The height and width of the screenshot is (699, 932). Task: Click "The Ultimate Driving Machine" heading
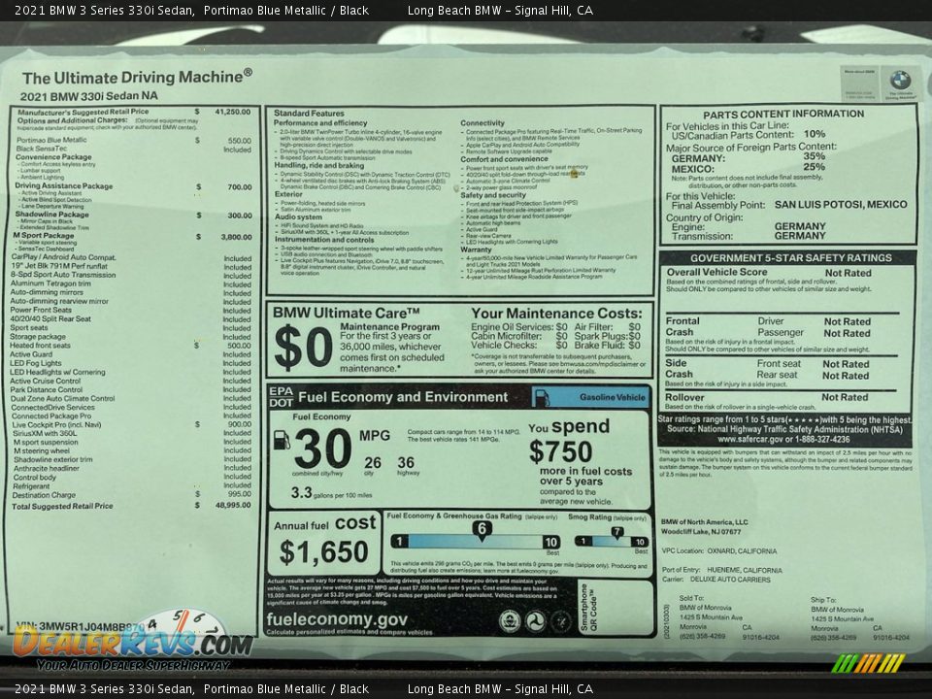[x=137, y=78]
